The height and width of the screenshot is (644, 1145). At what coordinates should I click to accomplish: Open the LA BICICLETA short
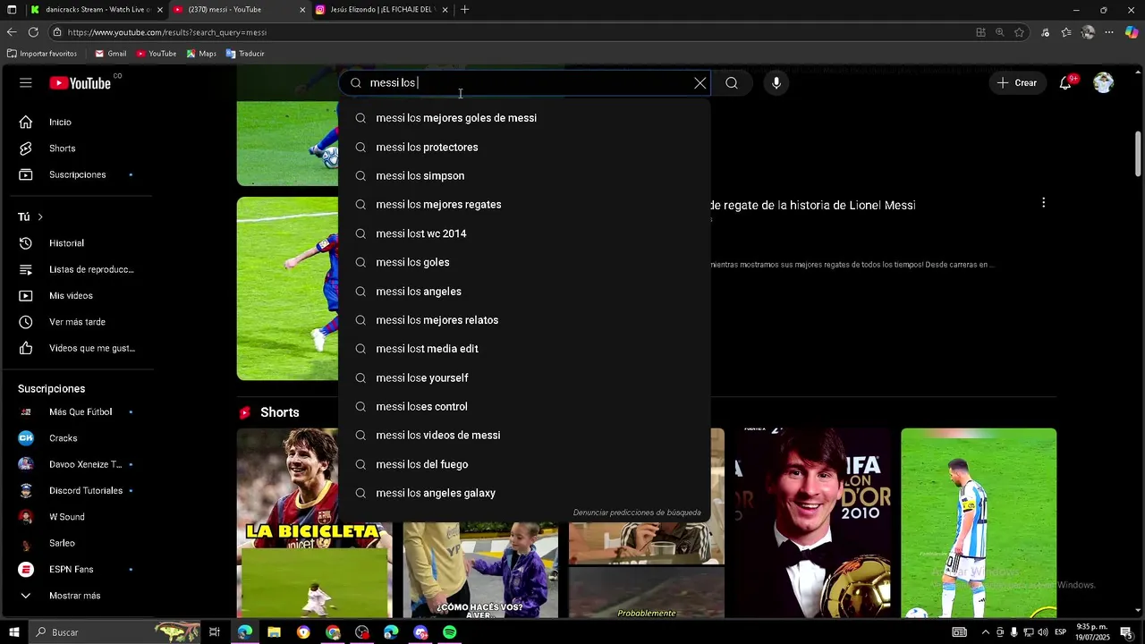point(314,523)
